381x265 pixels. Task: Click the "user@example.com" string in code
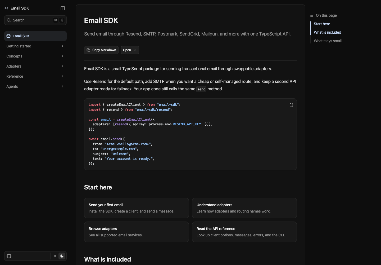point(119,149)
